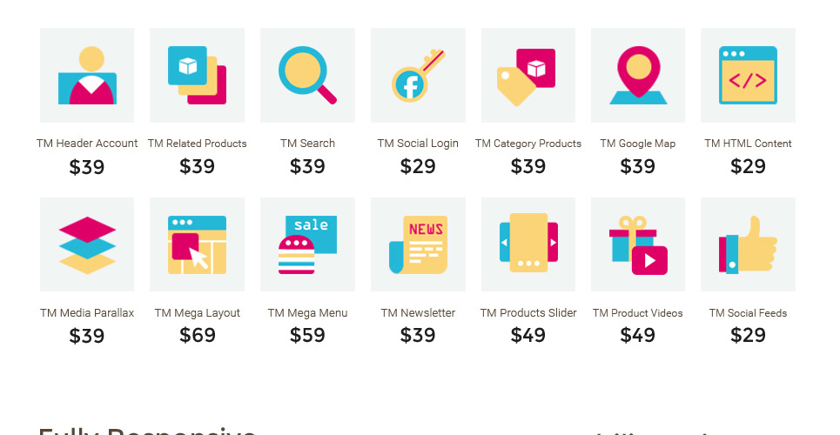Click the TM Header Account text label
Image resolution: width=840 pixels, height=435 pixels.
coord(87,144)
